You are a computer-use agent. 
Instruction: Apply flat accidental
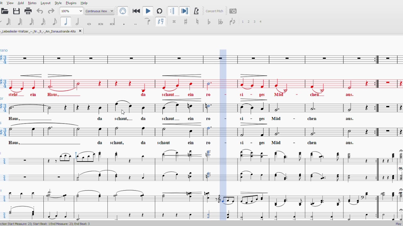[209, 22]
